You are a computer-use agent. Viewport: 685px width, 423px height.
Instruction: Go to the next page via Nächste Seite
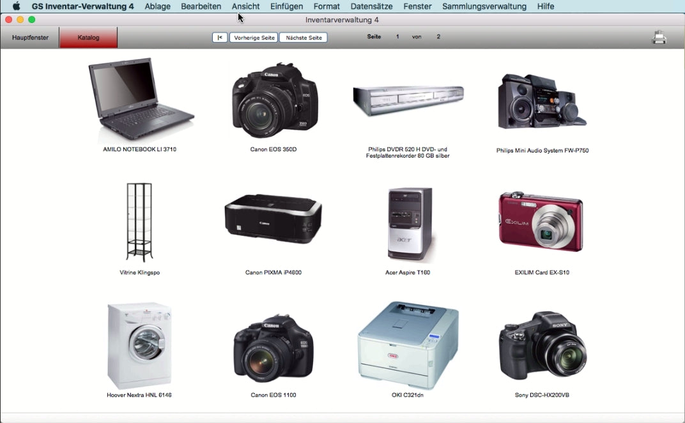coord(303,37)
